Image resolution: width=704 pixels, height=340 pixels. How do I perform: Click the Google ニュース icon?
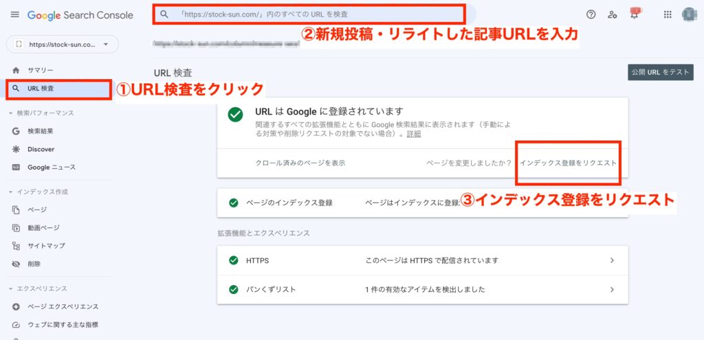pos(16,168)
